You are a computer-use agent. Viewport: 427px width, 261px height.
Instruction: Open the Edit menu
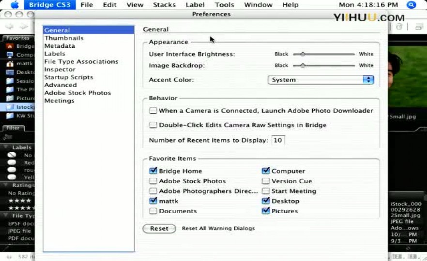coord(110,5)
